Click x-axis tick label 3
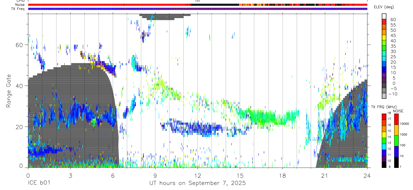The image size is (413, 190). (x=70, y=176)
